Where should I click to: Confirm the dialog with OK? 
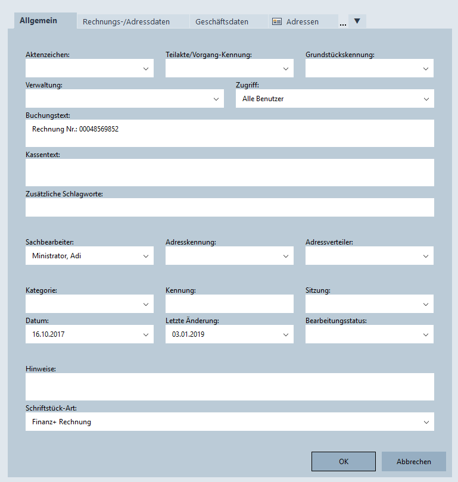pos(344,461)
